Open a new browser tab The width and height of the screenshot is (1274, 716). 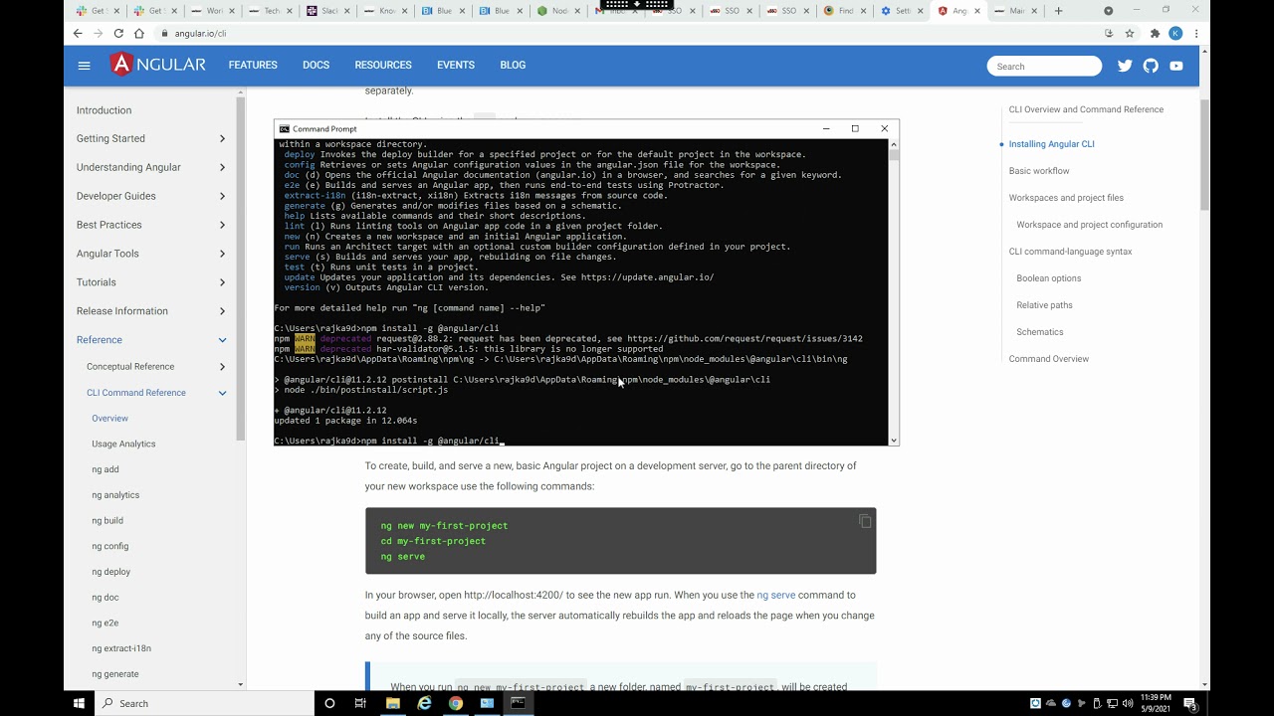coord(1058,11)
